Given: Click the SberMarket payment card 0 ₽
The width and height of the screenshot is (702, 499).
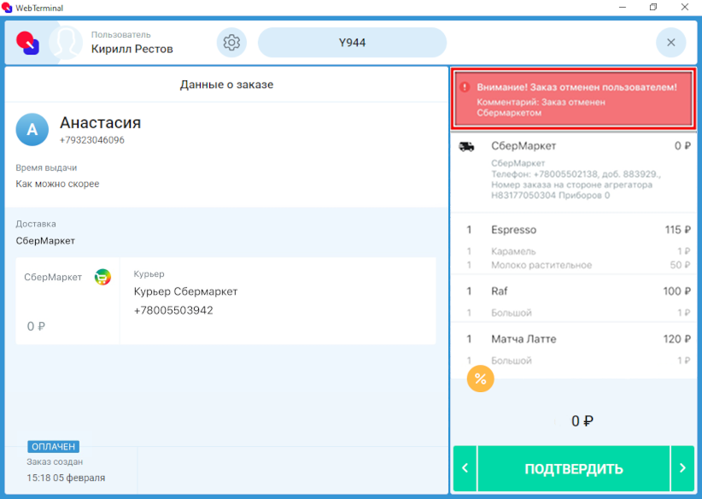Looking at the screenshot, I should (67, 301).
